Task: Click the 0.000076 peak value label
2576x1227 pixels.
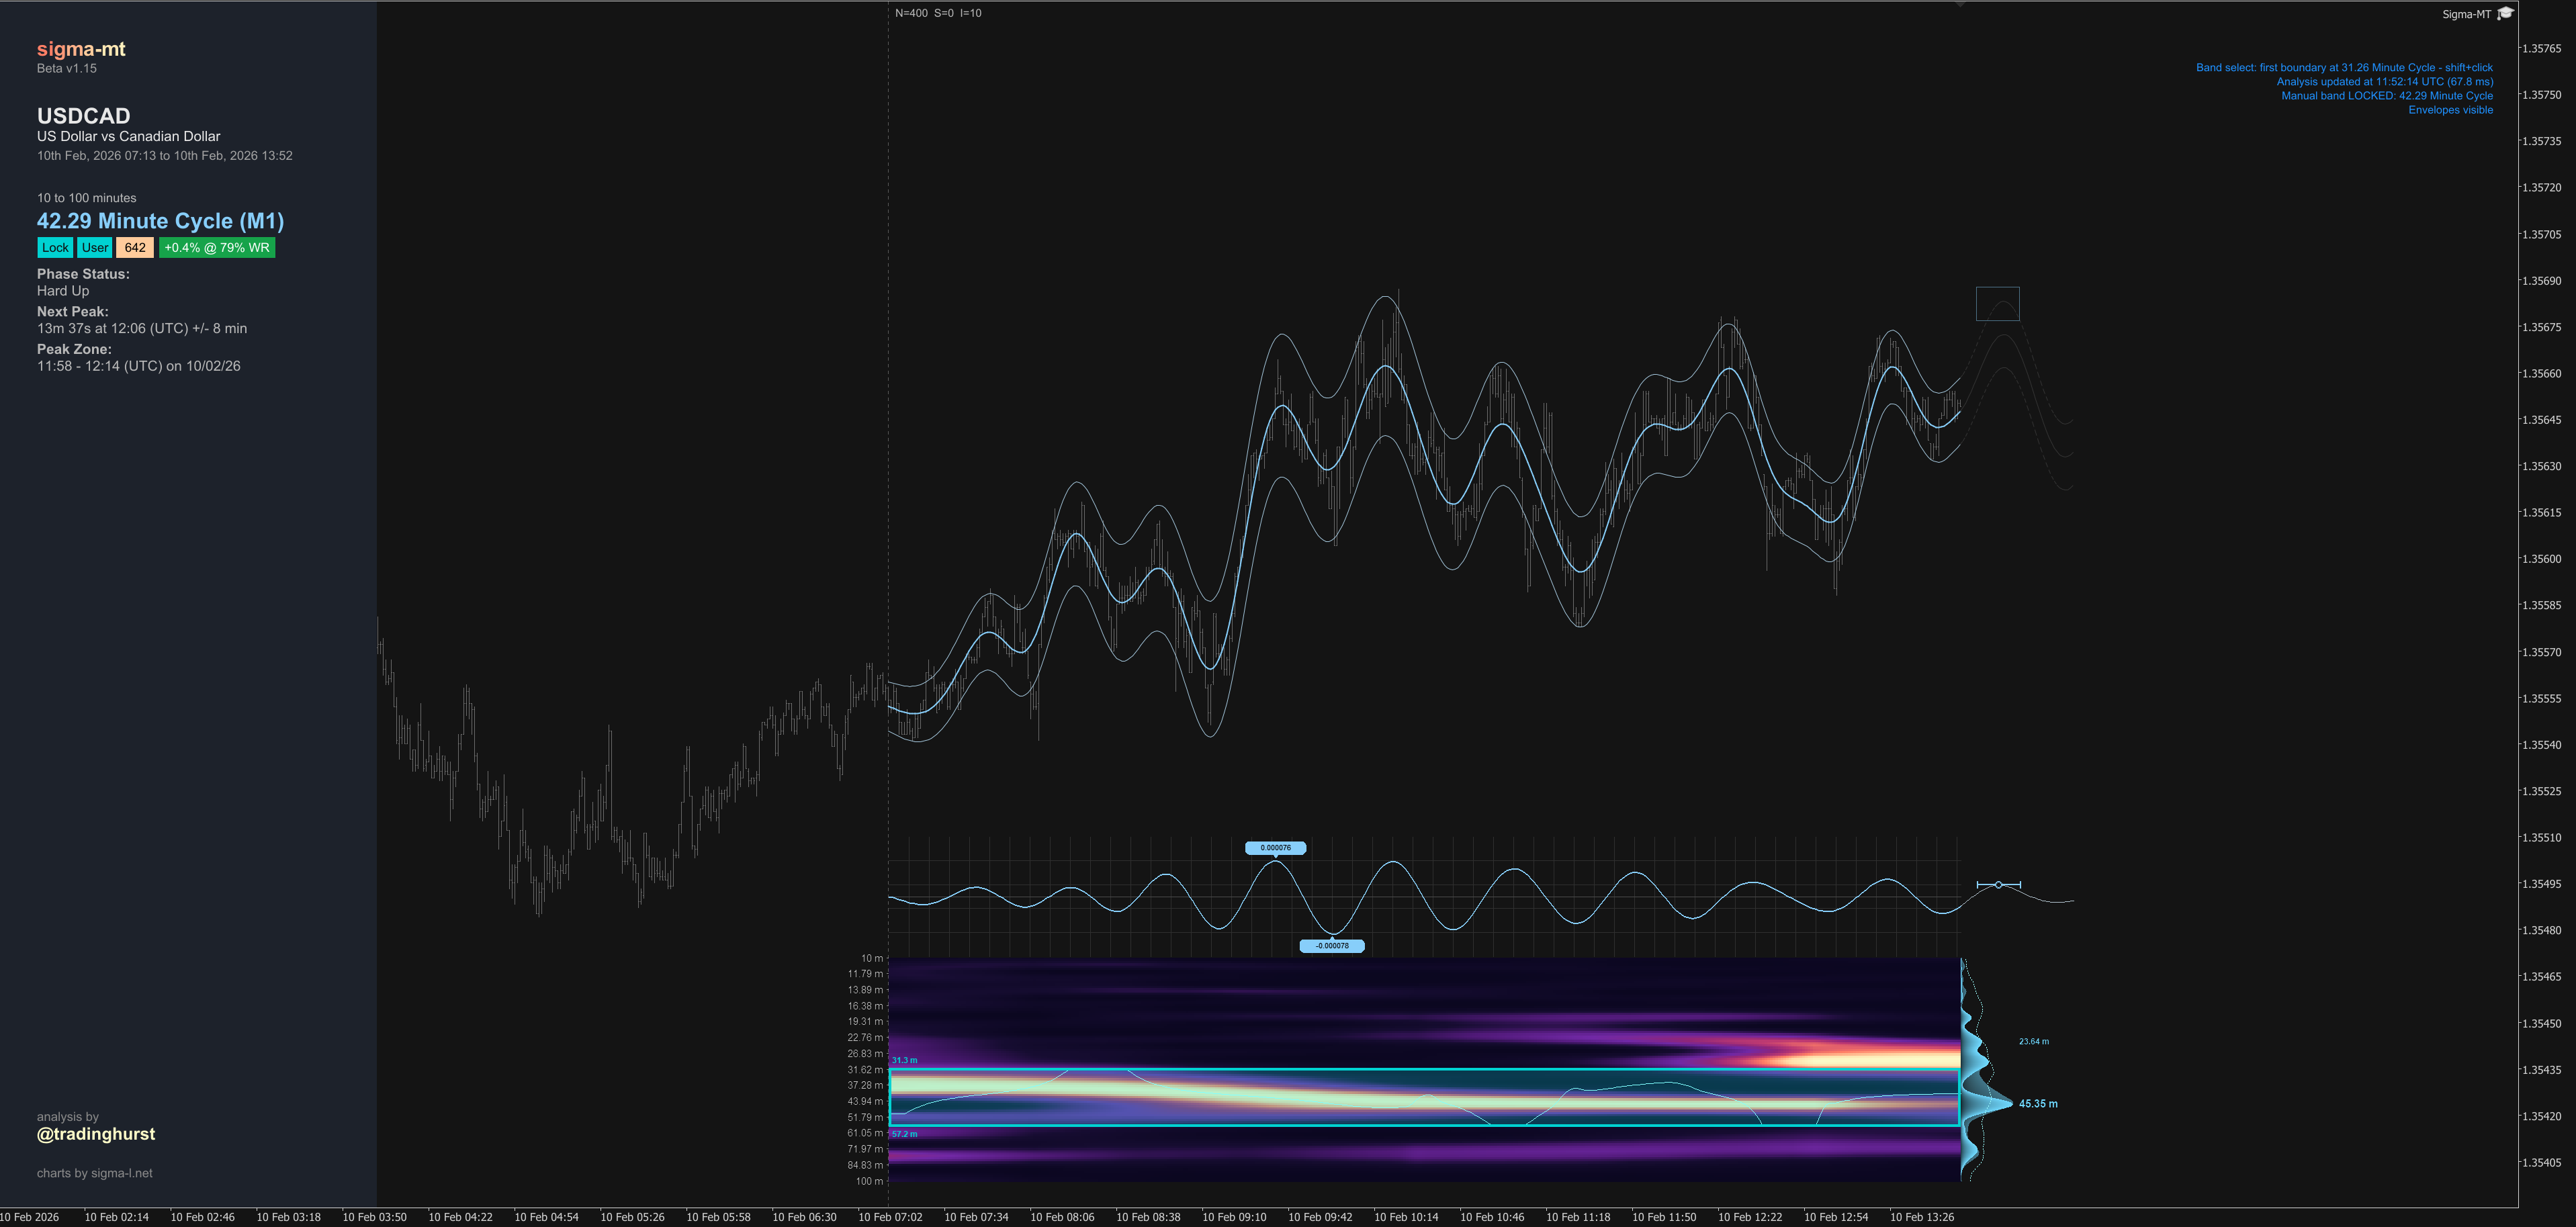Action: pyautogui.click(x=1275, y=848)
